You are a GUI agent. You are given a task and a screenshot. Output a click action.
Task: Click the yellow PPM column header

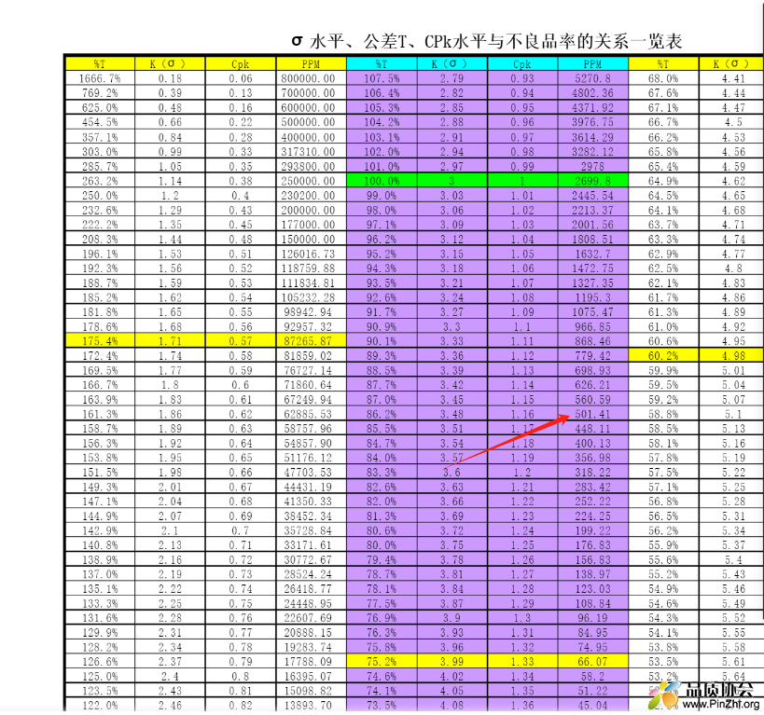(x=311, y=63)
